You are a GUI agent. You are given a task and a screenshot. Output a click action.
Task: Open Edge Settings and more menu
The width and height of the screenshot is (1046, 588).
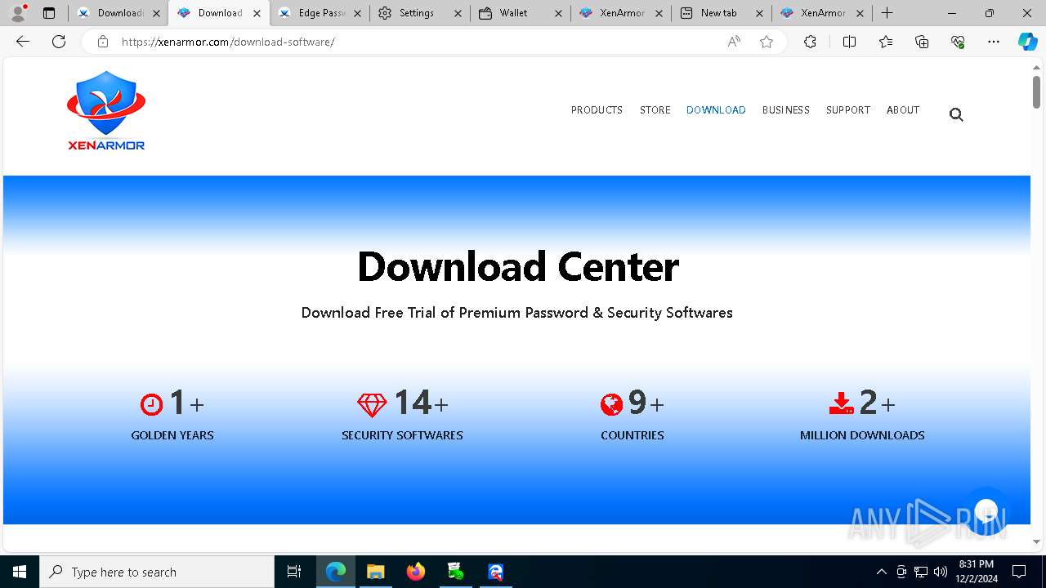tap(994, 42)
